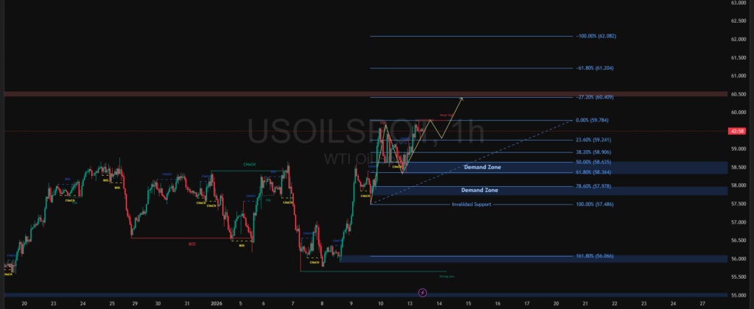This screenshot has width=754, height=309.
Task: Select the 23.60% (59.241) retracement label
Action: click(595, 140)
